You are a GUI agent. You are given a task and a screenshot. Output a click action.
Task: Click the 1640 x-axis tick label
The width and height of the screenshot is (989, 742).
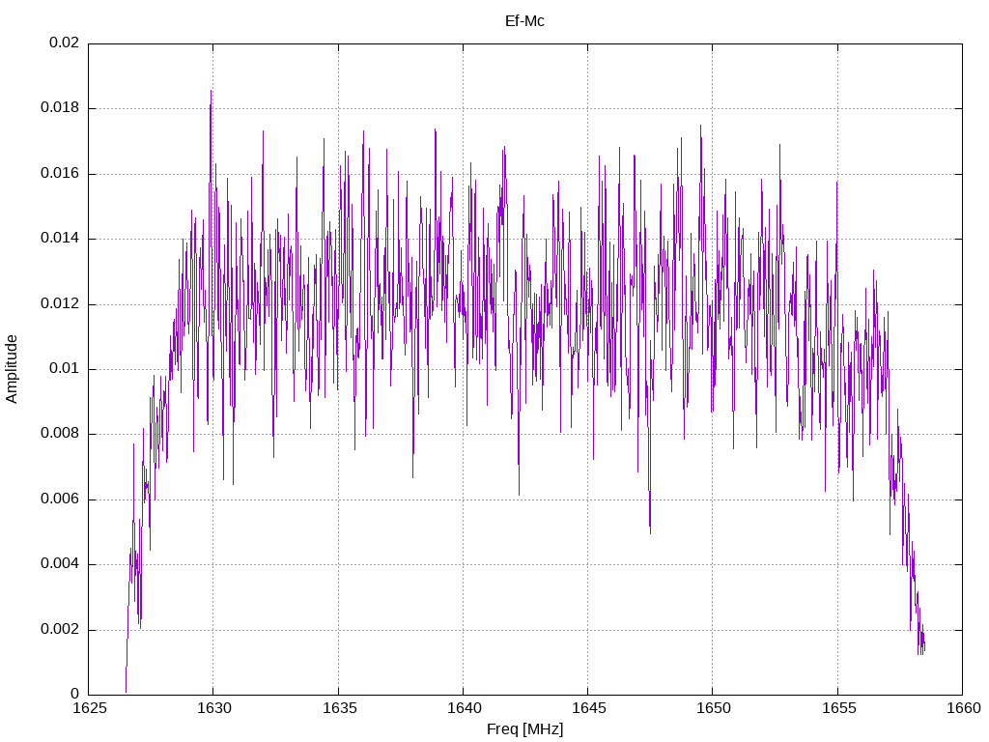point(464,708)
